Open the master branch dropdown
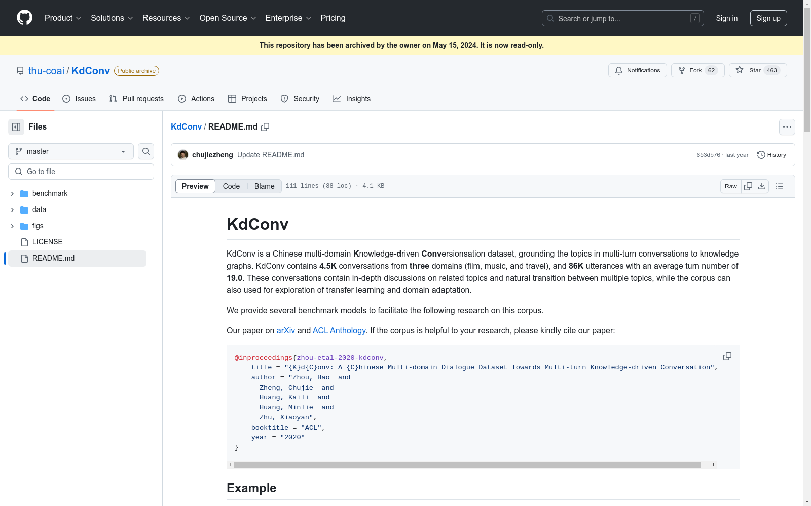811x506 pixels. coord(70,151)
